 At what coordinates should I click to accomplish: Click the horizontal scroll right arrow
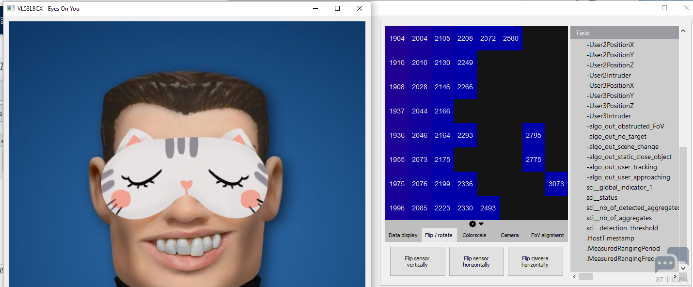coord(674,276)
